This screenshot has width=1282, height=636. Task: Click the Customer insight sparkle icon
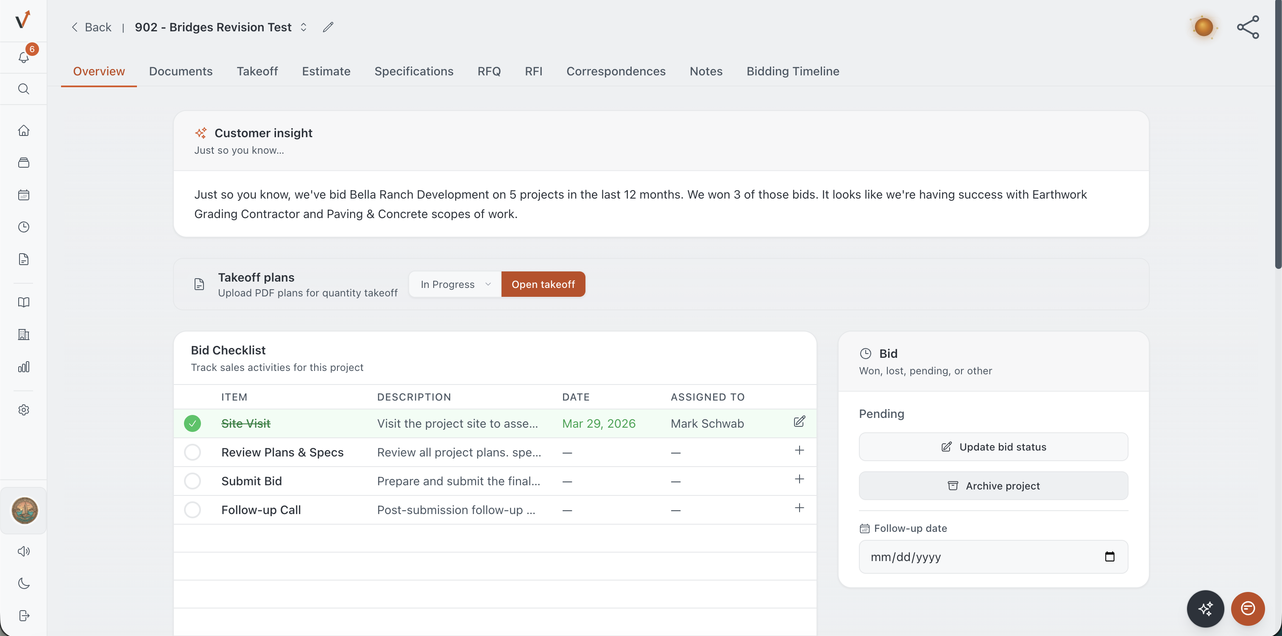[x=201, y=133]
